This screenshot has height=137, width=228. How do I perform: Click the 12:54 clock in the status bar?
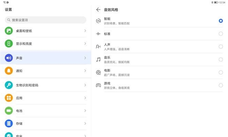click(222, 2)
